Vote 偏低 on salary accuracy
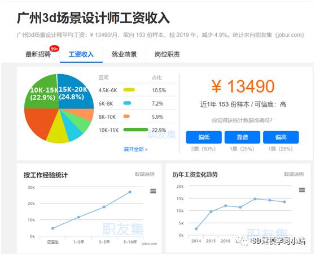315x255 pixels. [x=204, y=137]
